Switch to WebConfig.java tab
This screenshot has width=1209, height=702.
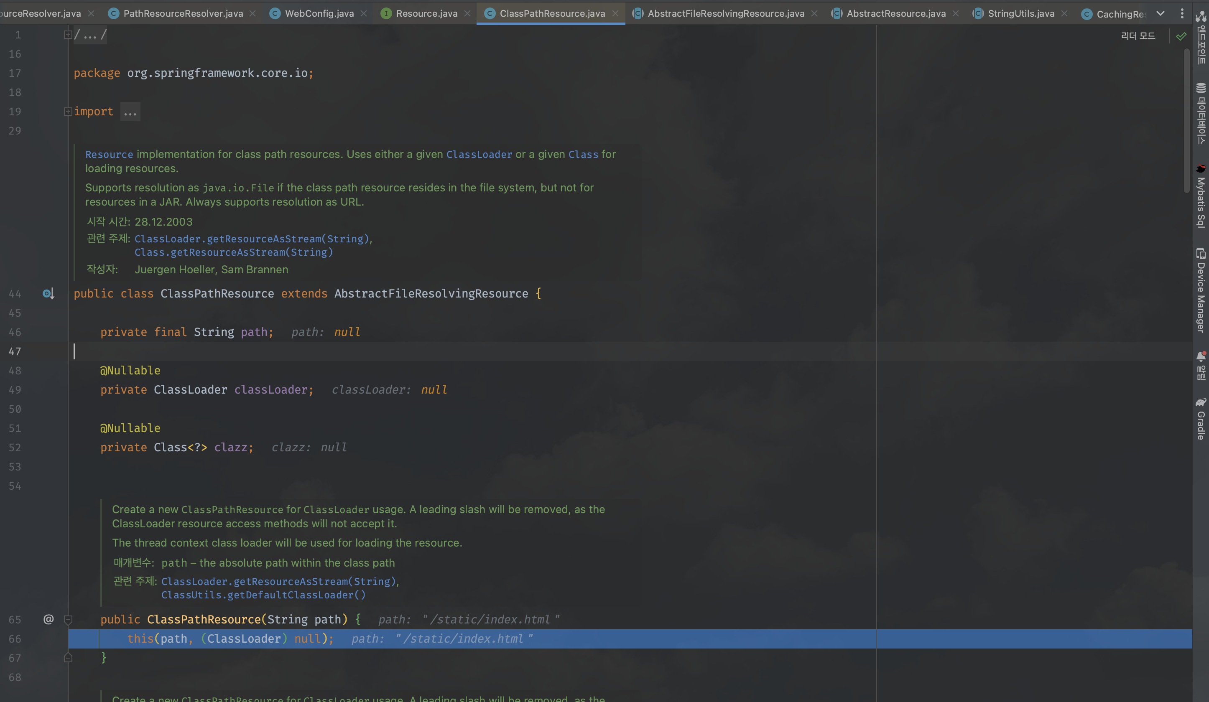tap(319, 13)
